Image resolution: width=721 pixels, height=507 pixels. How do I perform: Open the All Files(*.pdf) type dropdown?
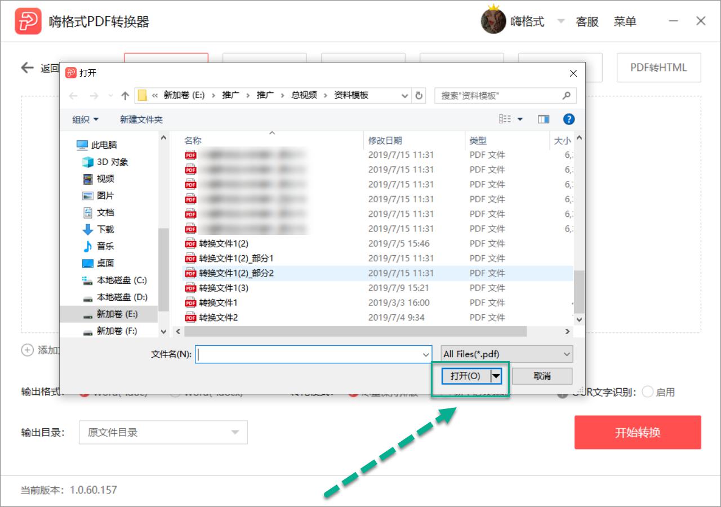pyautogui.click(x=507, y=354)
